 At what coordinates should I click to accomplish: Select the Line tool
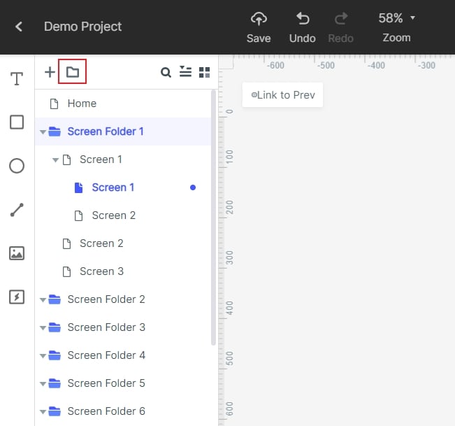(x=17, y=210)
